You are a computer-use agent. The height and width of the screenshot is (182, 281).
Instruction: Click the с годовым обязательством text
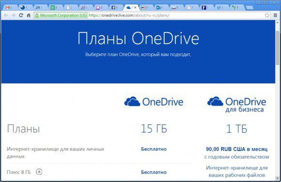[x=237, y=157]
